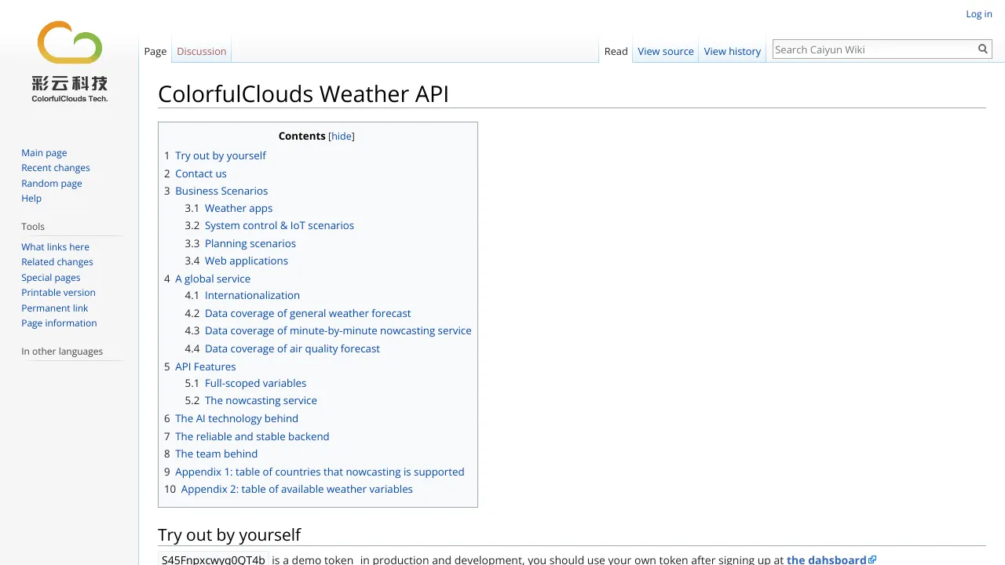Click the Tools sidebar heading
1005x565 pixels.
33,227
